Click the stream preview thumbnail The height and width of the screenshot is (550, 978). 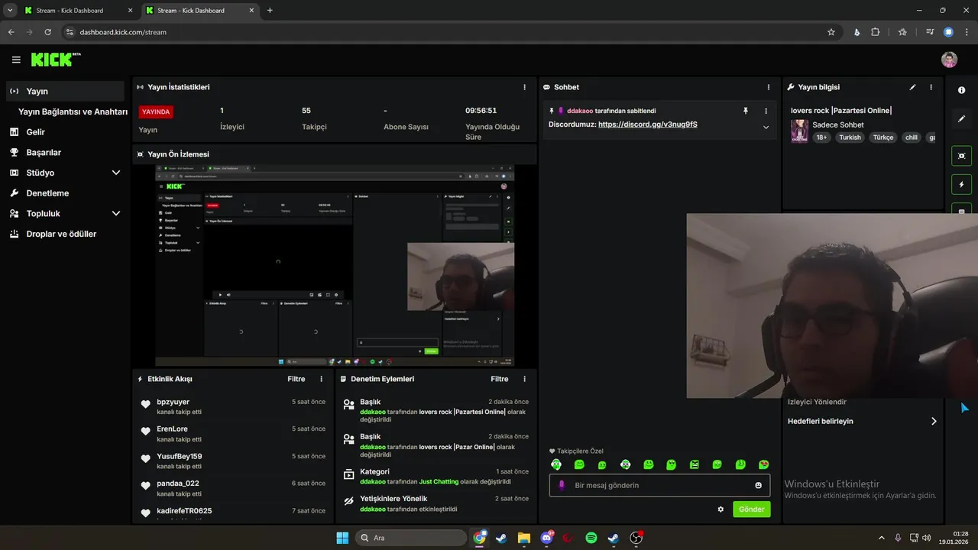click(x=335, y=265)
